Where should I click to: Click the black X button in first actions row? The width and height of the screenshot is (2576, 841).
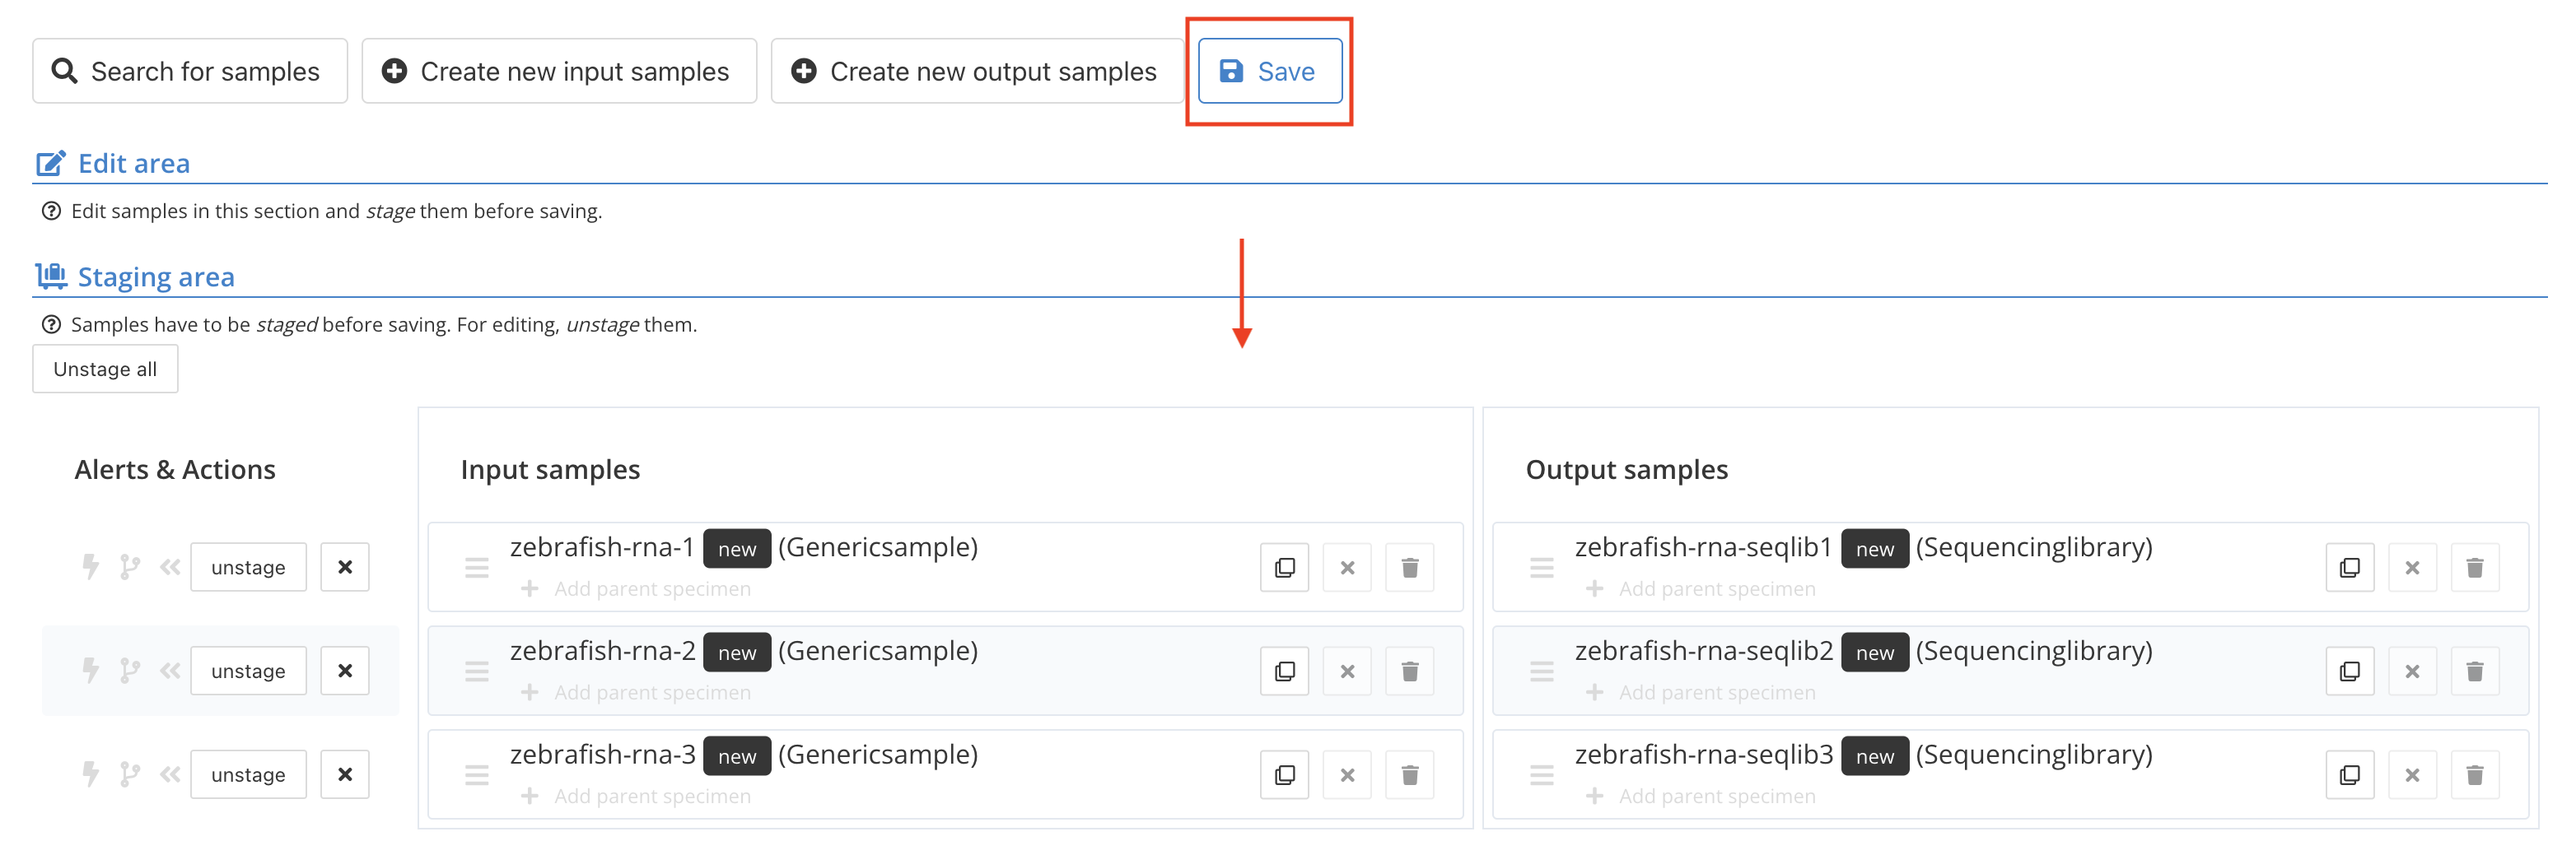pos(345,567)
